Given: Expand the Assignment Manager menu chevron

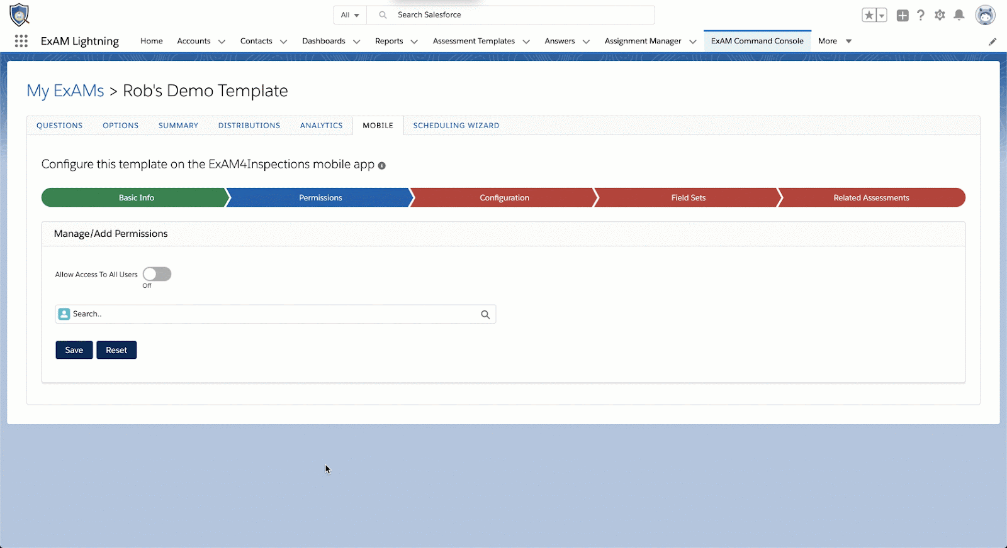Looking at the screenshot, I should [692, 41].
